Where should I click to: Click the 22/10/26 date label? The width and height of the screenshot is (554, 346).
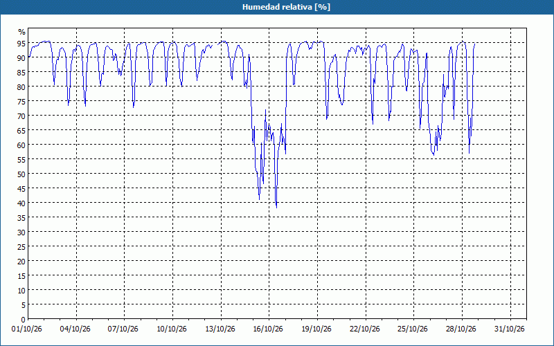365,329
